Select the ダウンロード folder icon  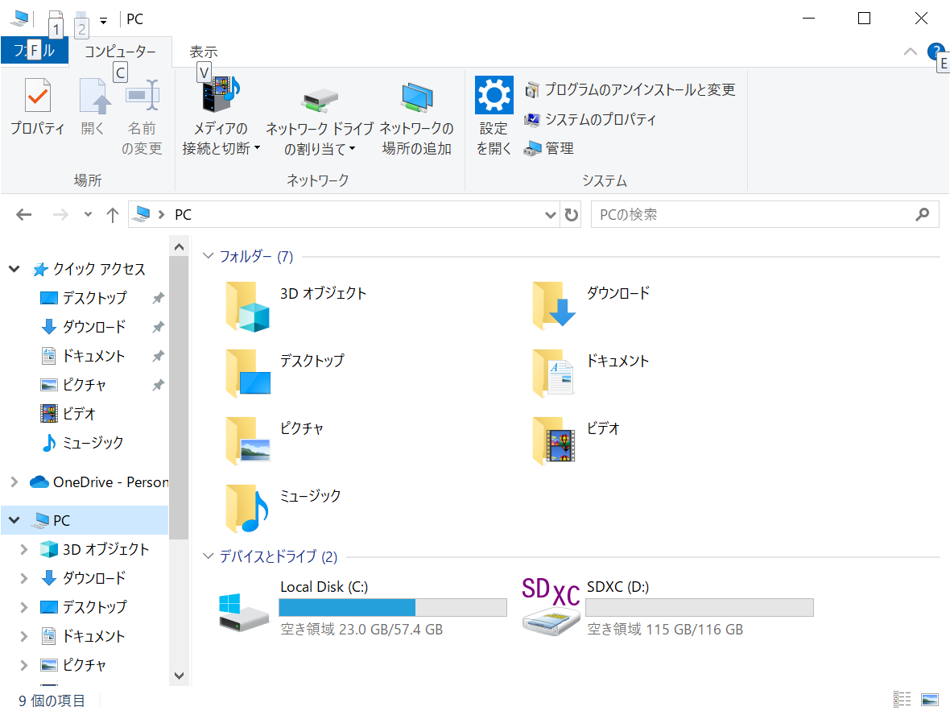554,306
